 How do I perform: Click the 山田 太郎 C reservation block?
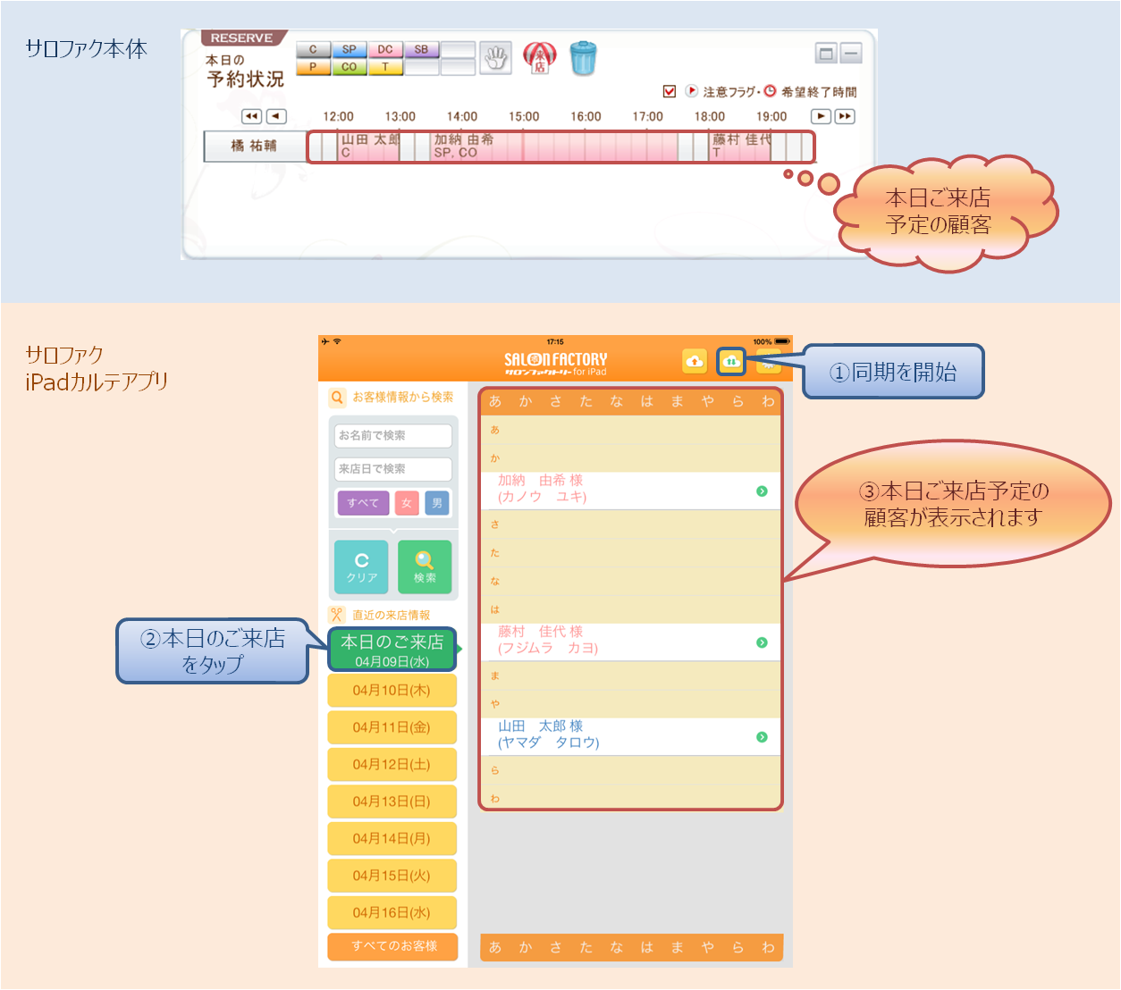pos(369,147)
